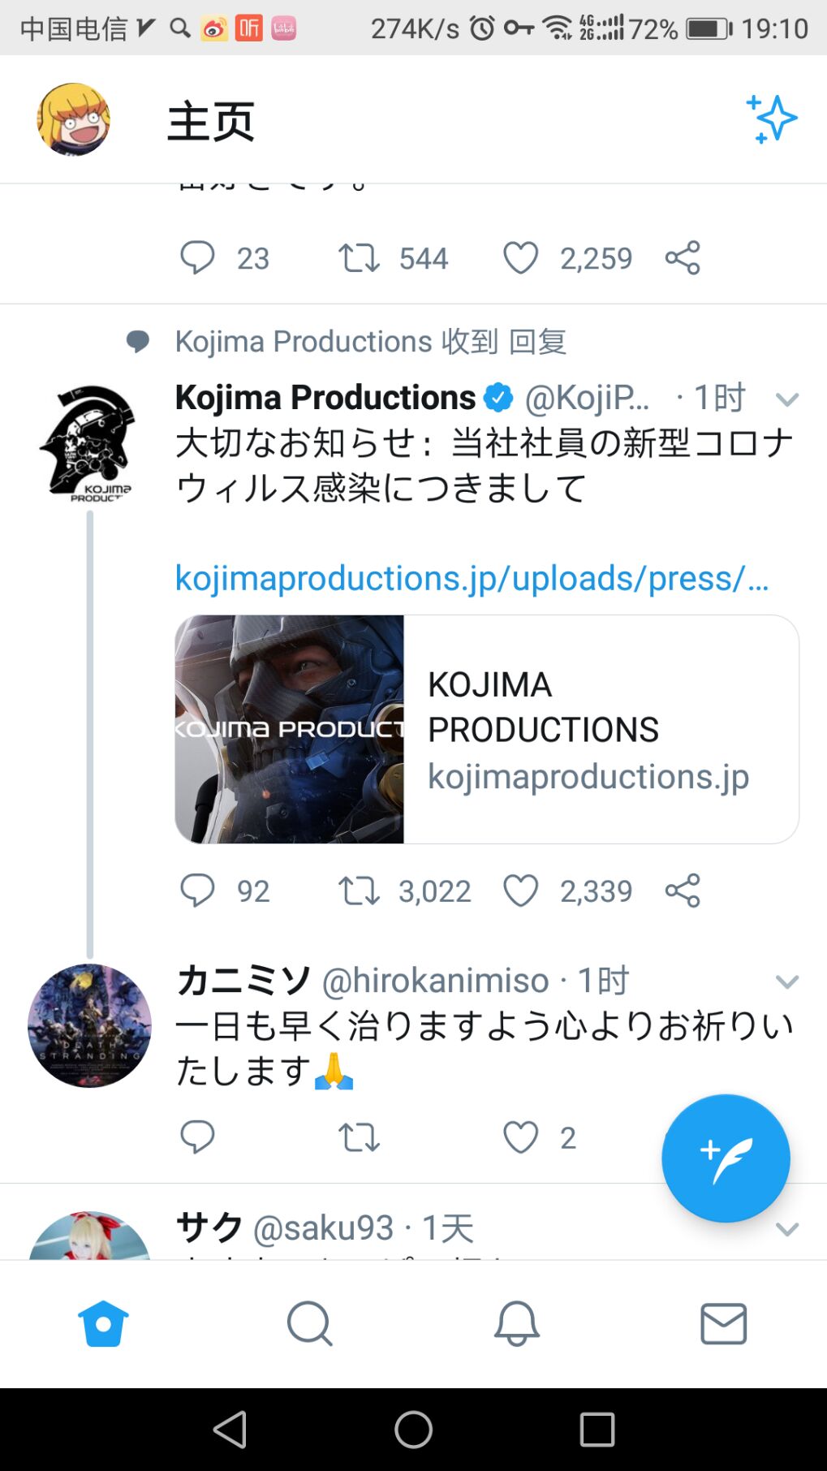The width and height of the screenshot is (827, 1471).
Task: Share the Kojima Productions tweet
Action: coord(683,891)
